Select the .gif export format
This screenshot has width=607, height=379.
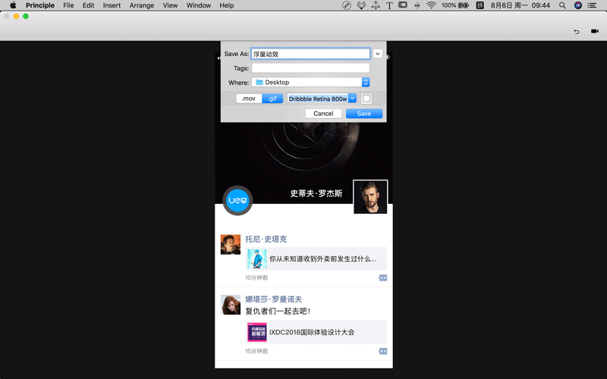click(272, 99)
